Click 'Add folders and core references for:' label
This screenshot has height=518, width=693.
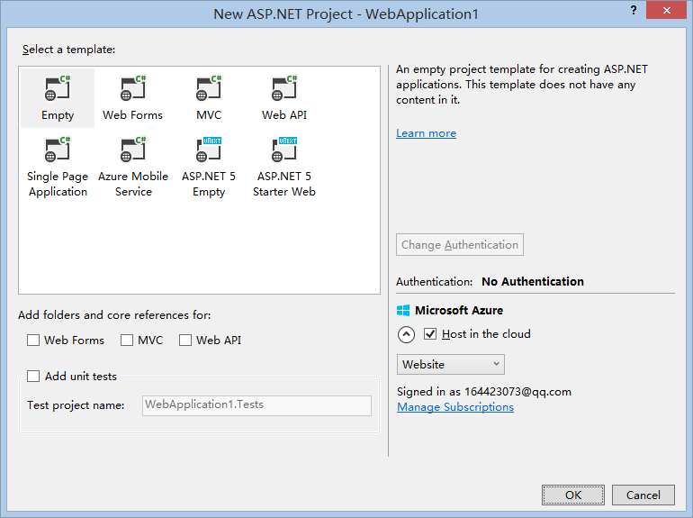coord(114,315)
